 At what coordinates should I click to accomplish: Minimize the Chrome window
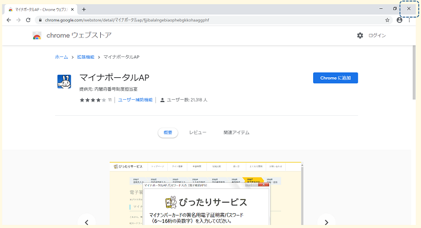pos(381,8)
